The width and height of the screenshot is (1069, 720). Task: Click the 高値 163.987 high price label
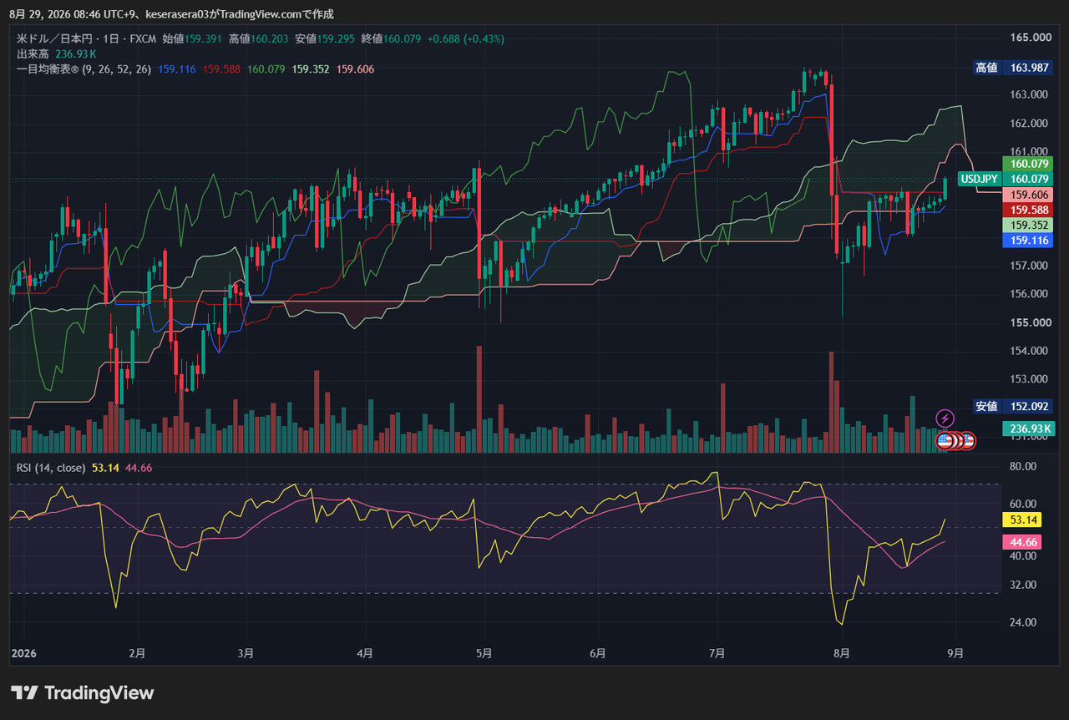coord(1012,68)
